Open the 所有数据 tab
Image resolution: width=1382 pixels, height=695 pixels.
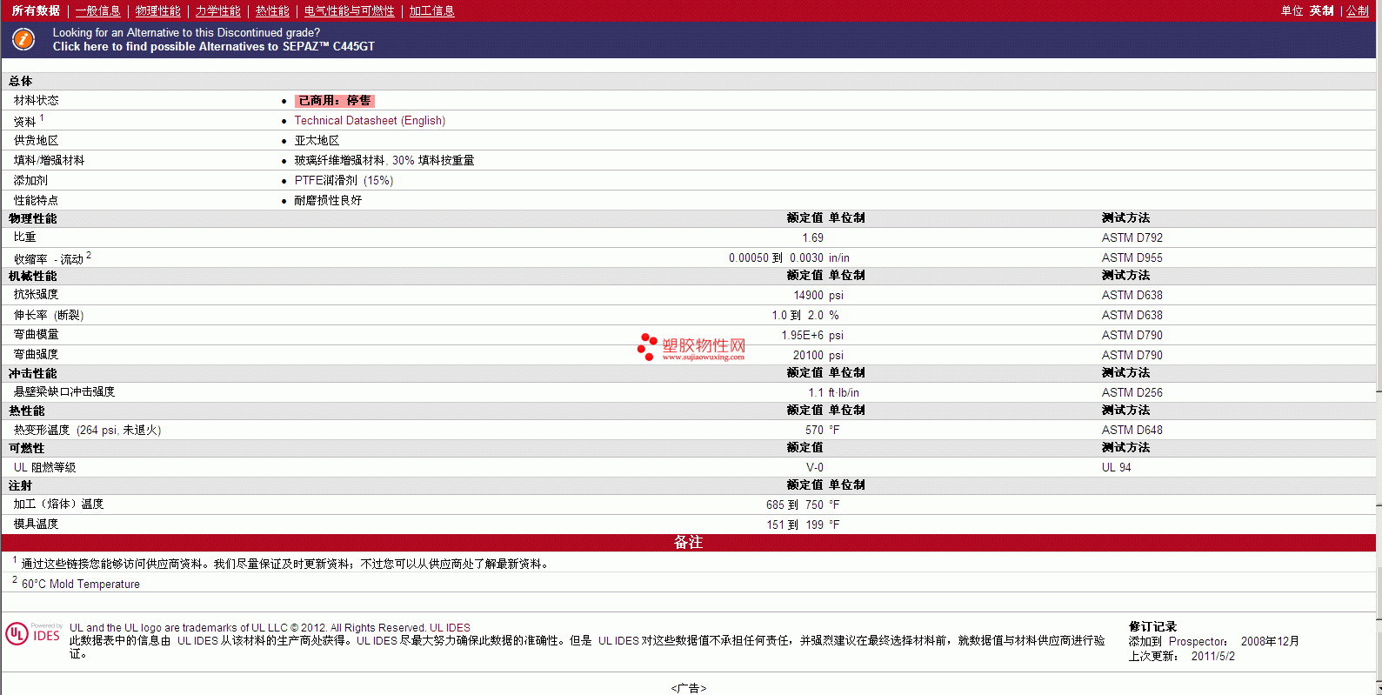pyautogui.click(x=36, y=11)
